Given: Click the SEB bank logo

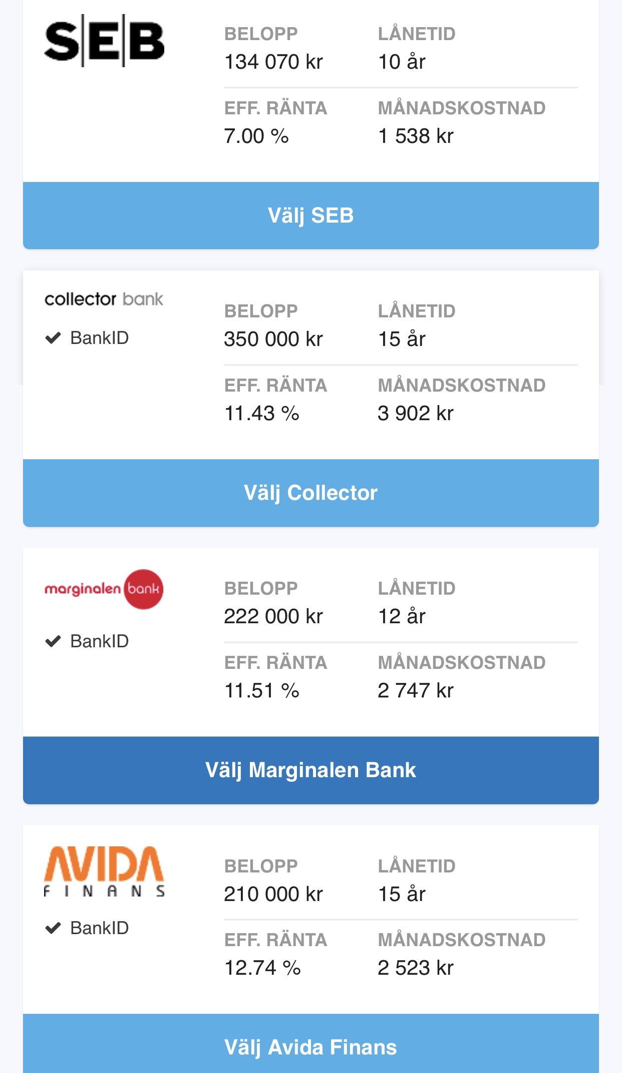Looking at the screenshot, I should pos(104,41).
